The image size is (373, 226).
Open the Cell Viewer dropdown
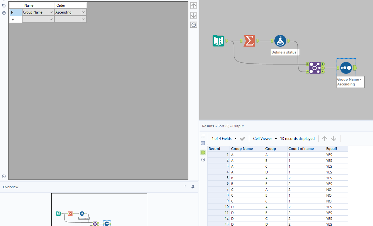264,138
